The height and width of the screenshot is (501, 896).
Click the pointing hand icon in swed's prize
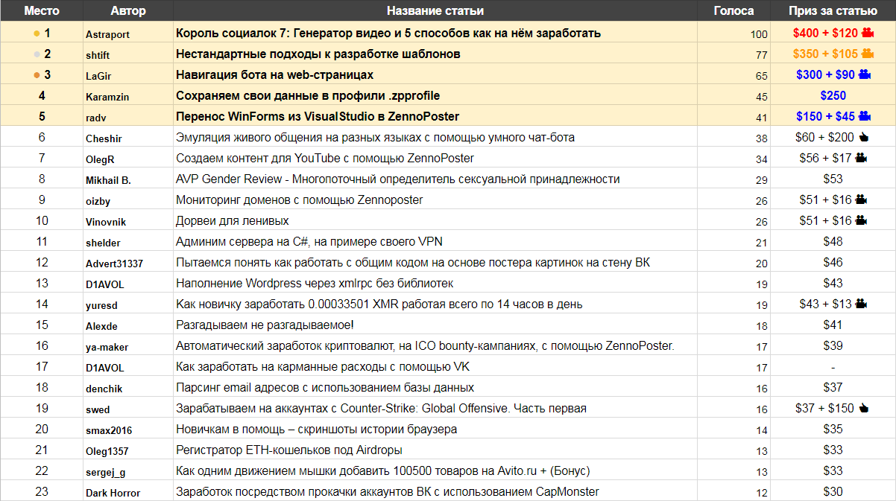tap(864, 408)
